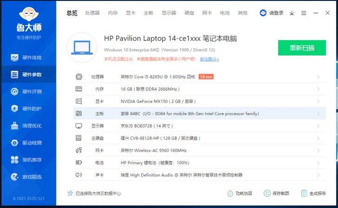Switch to the 主板 tab

[x=148, y=13]
